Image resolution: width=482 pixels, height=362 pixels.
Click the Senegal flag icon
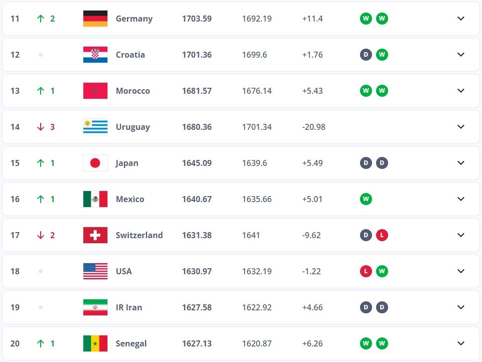coord(95,343)
